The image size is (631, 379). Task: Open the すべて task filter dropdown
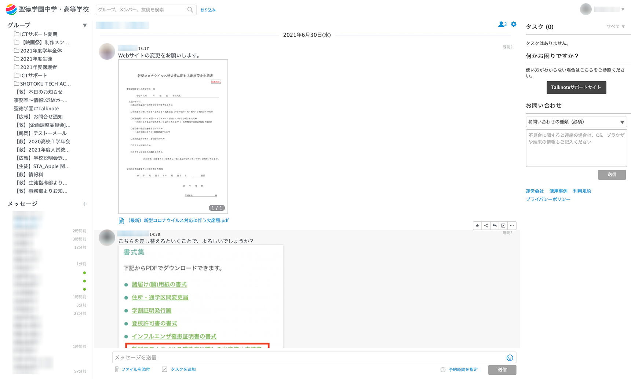[x=616, y=26]
